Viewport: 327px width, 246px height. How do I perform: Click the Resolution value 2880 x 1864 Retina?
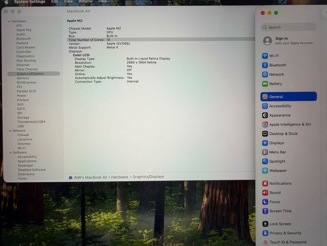pos(141,62)
